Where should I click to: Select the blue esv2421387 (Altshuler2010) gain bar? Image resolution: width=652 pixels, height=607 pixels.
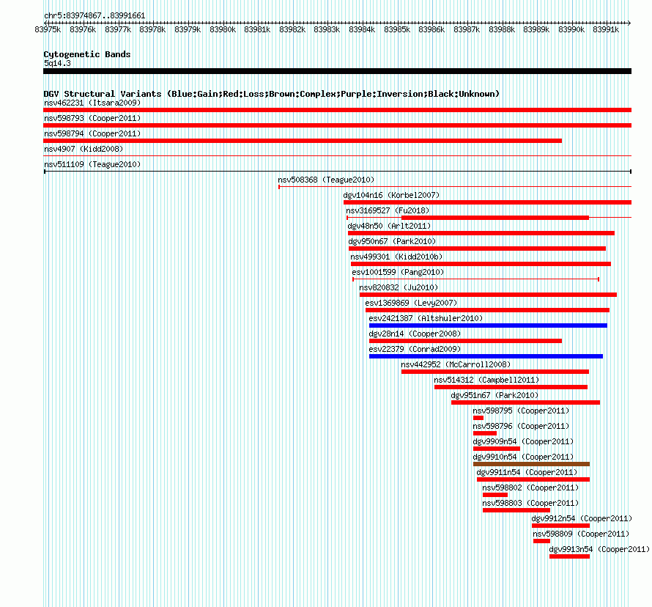(488, 325)
